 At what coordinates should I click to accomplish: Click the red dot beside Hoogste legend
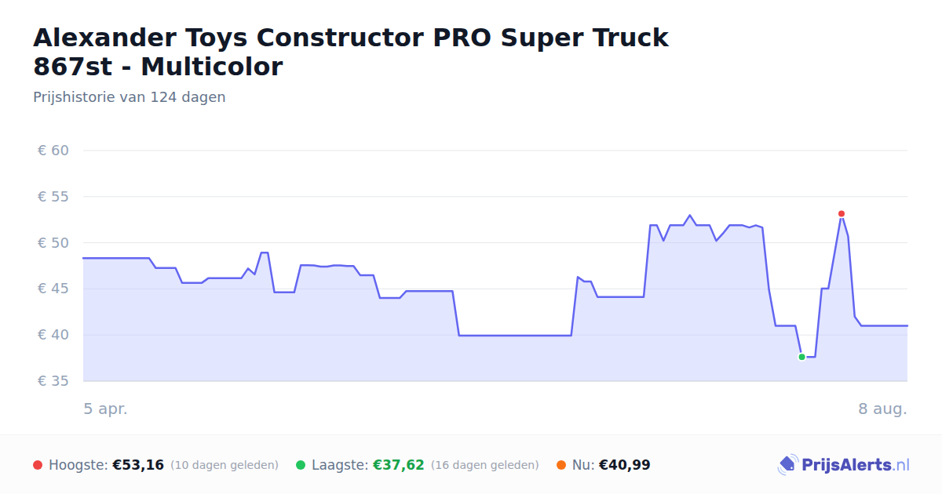38,465
